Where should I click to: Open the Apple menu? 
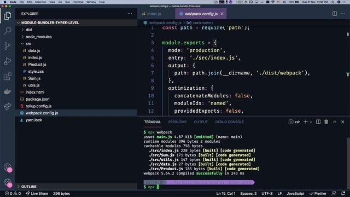(x=5, y=2)
